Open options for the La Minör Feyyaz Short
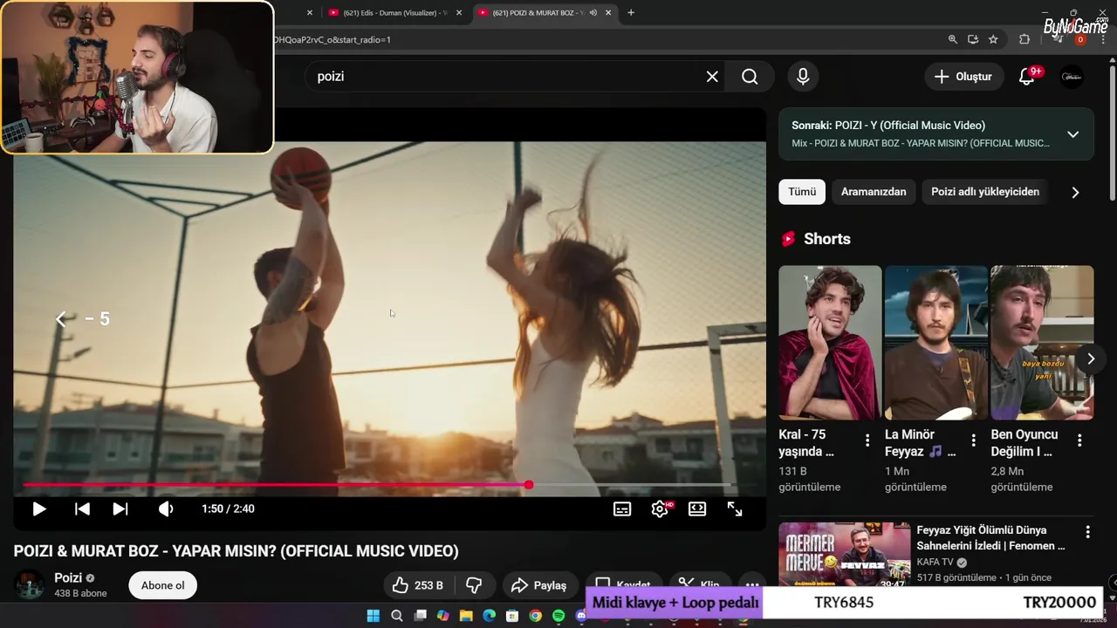This screenshot has height=628, width=1117. click(x=973, y=440)
